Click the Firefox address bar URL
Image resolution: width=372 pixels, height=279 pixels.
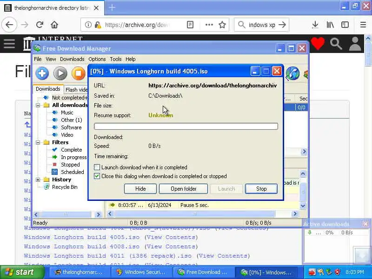pyautogui.click(x=137, y=25)
